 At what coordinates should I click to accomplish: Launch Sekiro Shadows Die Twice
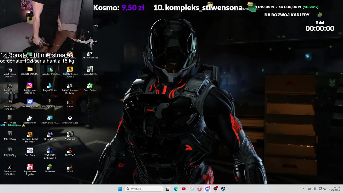70,88
